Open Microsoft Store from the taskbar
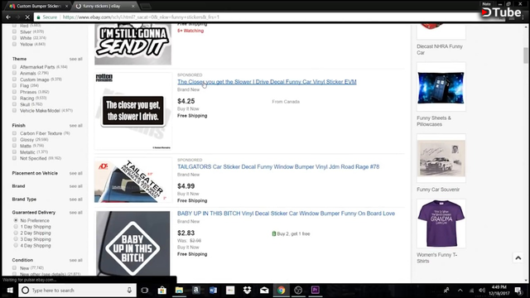 coord(162,291)
